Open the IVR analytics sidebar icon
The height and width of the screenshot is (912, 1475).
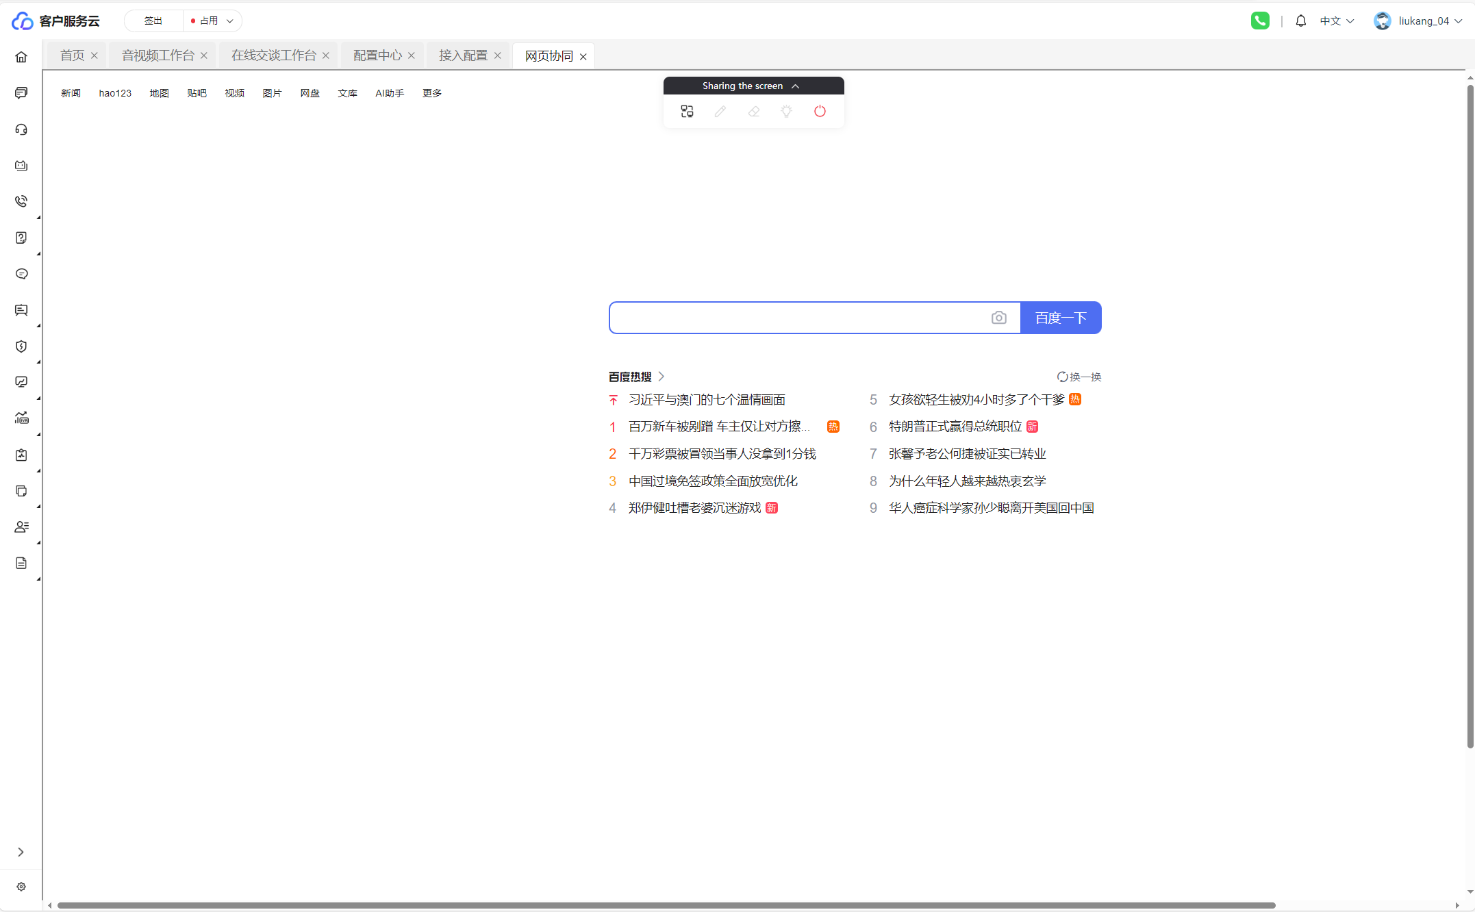tap(21, 418)
